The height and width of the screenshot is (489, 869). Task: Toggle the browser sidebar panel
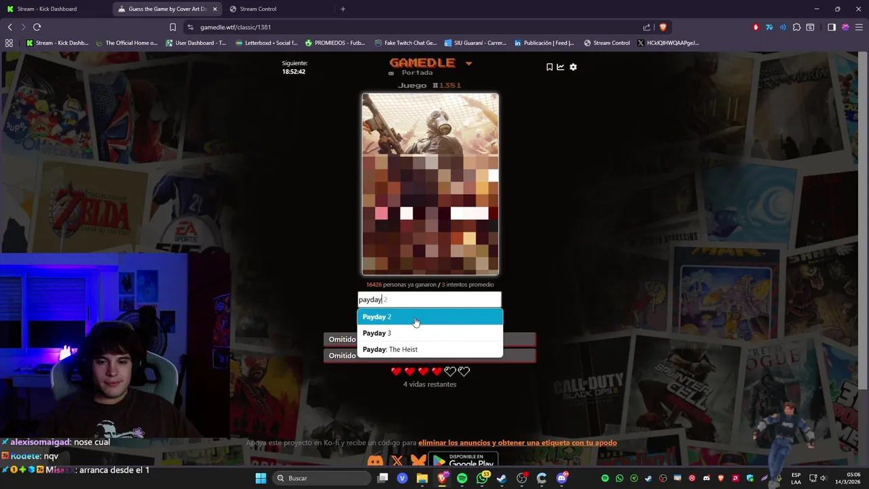pos(832,27)
